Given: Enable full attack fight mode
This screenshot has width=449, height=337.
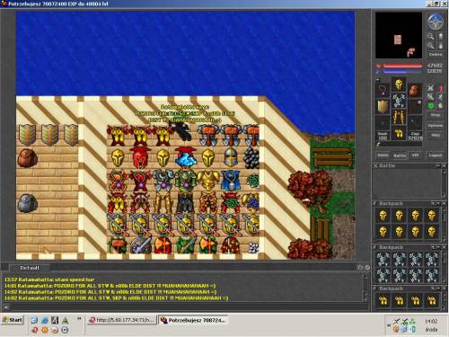Looking at the screenshot, I should (430, 88).
